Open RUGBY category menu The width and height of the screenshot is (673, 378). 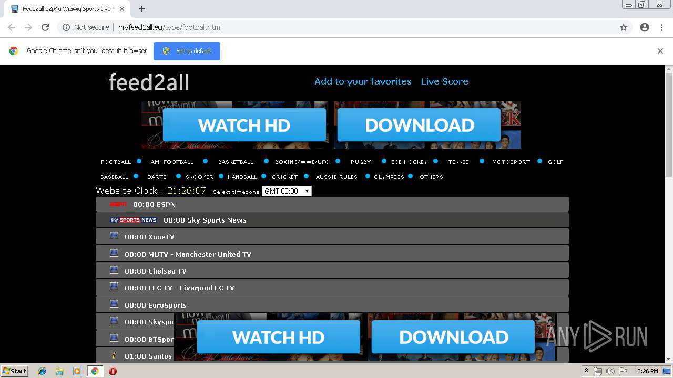coord(361,162)
